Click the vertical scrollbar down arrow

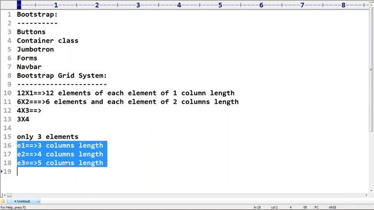[x=371, y=191]
